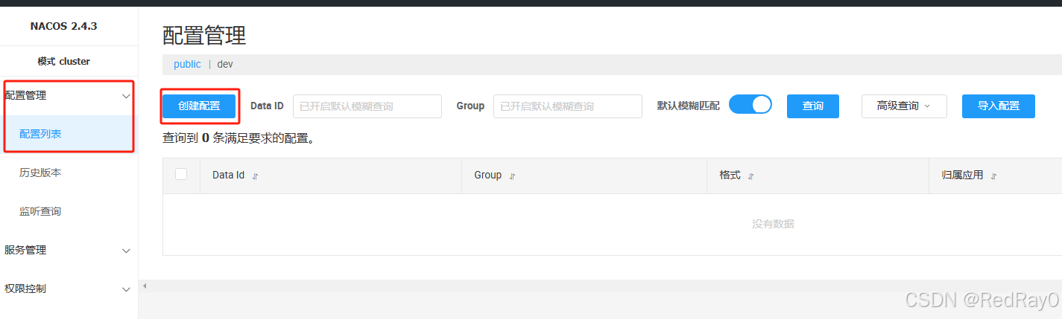The width and height of the screenshot is (1062, 319).
Task: Click the 查询 button
Action: (x=813, y=106)
